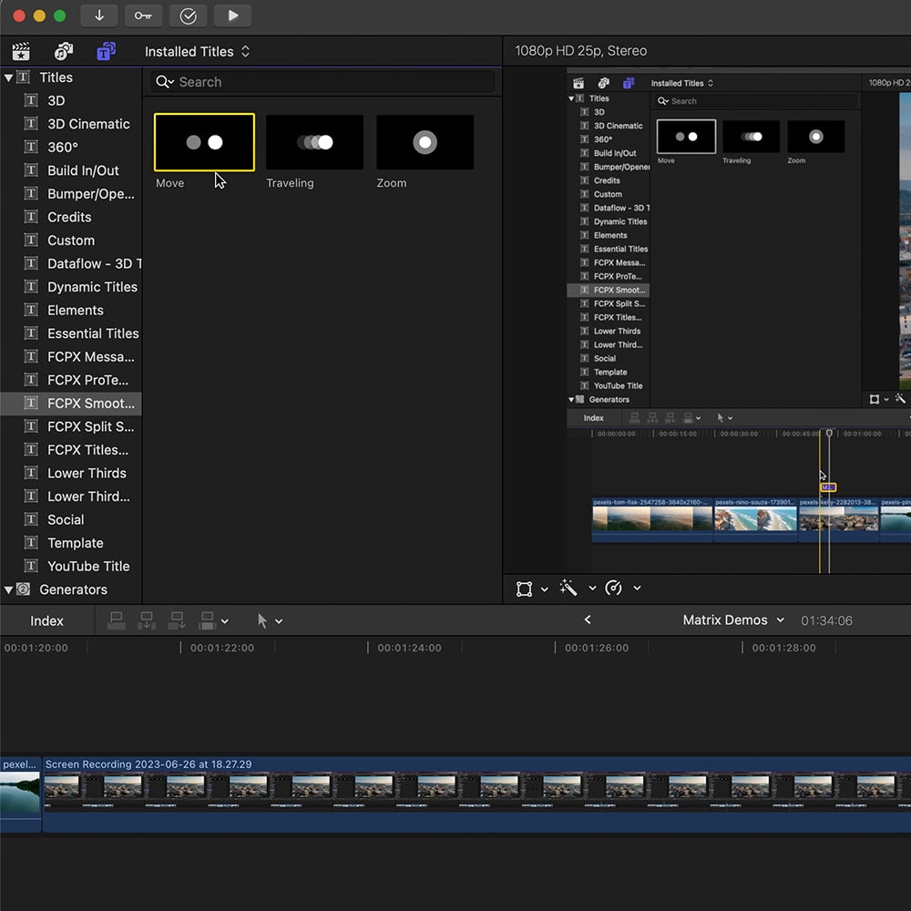
Task: Select the Lower Thirds category
Action: pyautogui.click(x=87, y=473)
